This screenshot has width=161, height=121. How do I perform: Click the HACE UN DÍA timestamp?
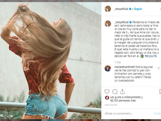(111, 105)
